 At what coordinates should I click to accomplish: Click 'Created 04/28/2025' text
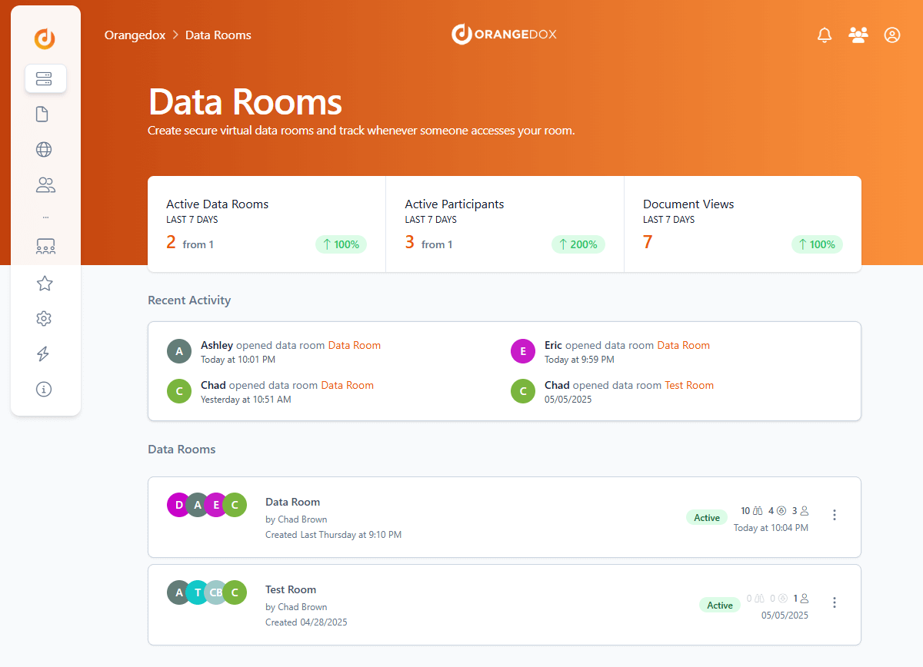pos(306,622)
